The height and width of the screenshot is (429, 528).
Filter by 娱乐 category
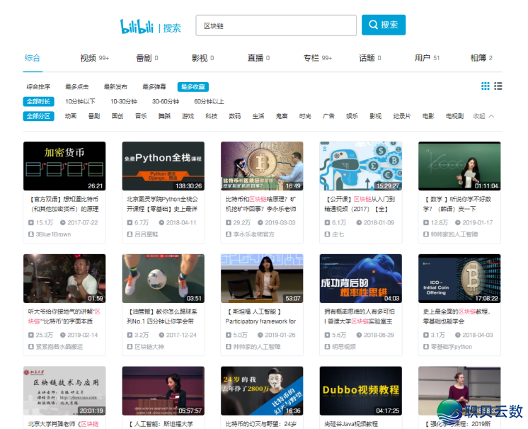click(x=352, y=116)
